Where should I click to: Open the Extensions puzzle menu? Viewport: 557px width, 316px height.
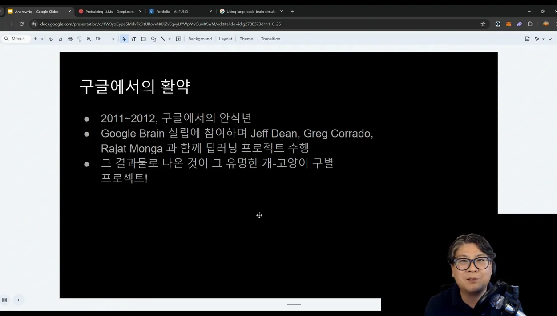click(x=530, y=24)
